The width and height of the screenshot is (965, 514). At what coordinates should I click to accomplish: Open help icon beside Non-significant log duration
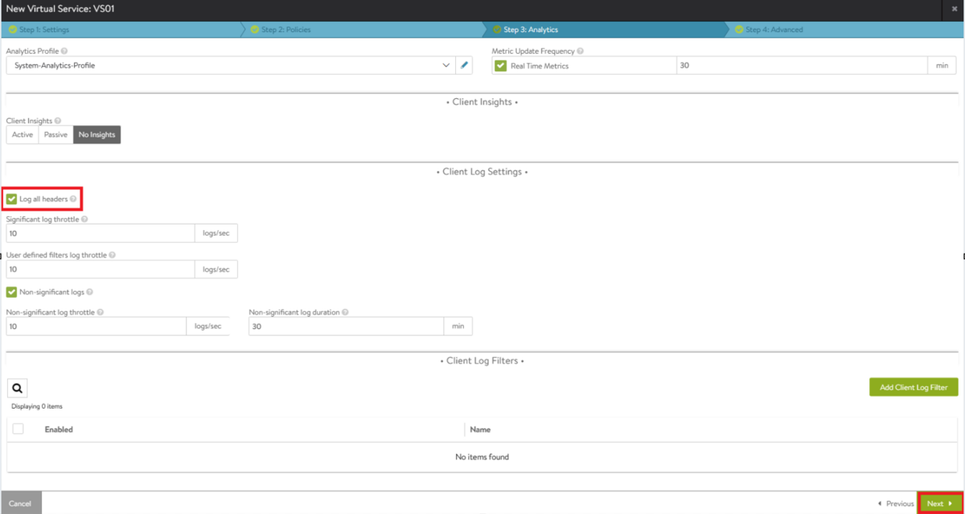345,312
